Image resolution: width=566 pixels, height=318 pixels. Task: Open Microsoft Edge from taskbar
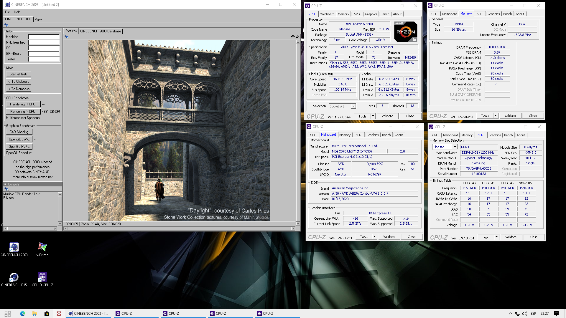[23, 314]
